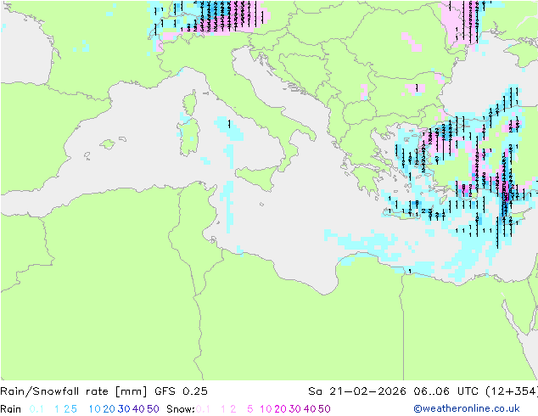Select the Snow 0.1 legend color value
538x416 pixels.
204,409
